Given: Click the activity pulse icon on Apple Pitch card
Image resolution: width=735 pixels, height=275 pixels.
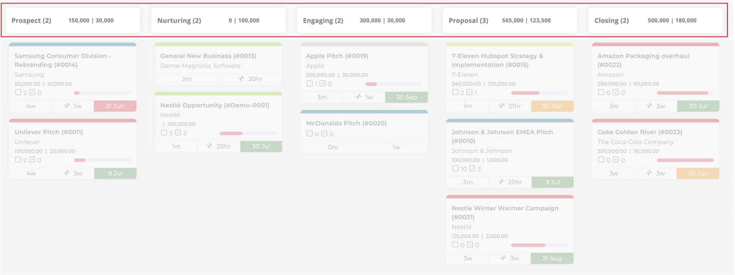Looking at the screenshot, I should point(358,97).
